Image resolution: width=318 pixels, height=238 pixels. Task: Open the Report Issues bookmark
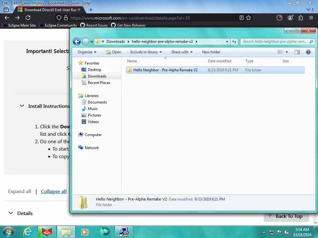coord(94,25)
